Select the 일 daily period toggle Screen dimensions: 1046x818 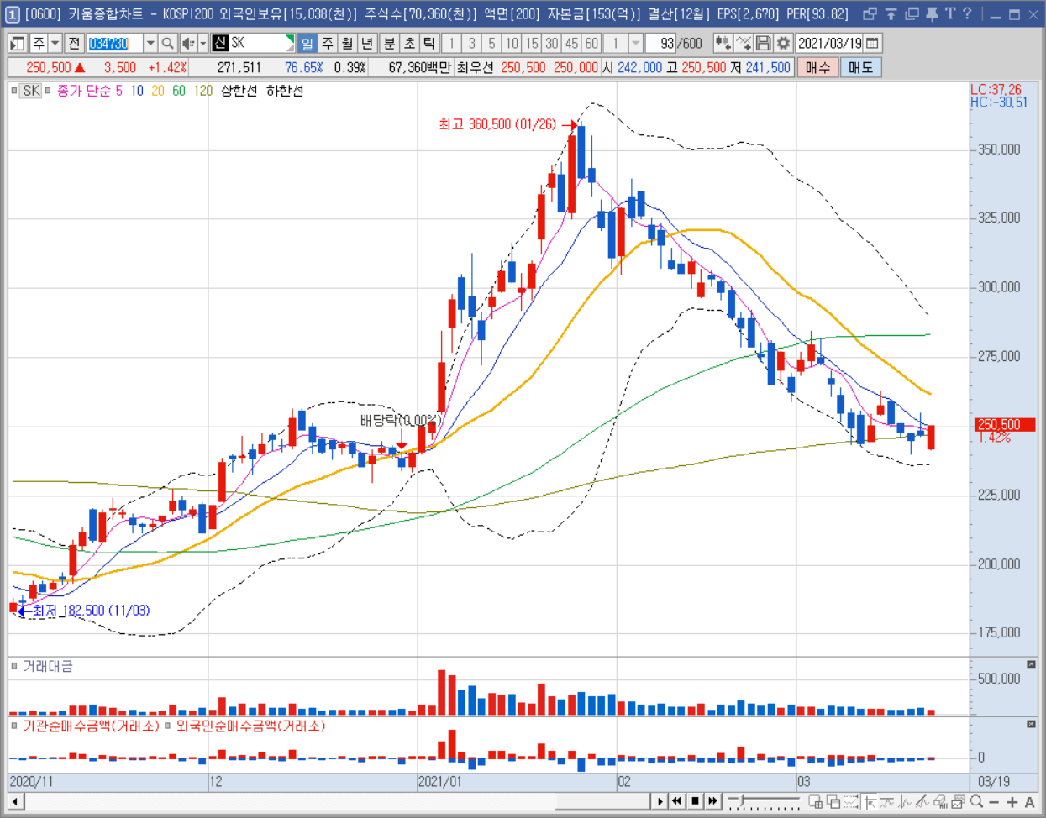click(x=307, y=43)
